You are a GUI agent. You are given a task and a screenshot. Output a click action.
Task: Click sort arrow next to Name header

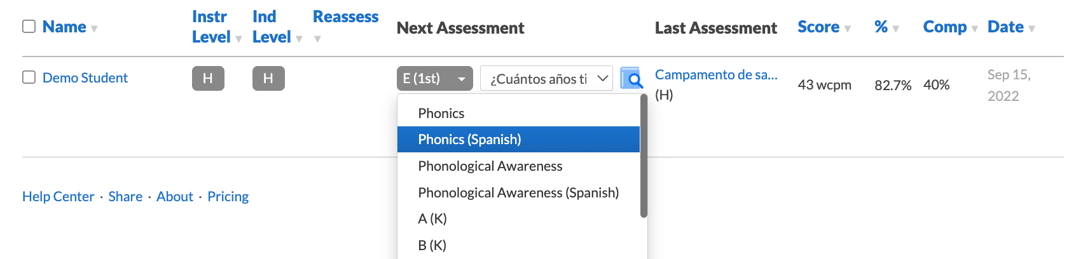[94, 29]
